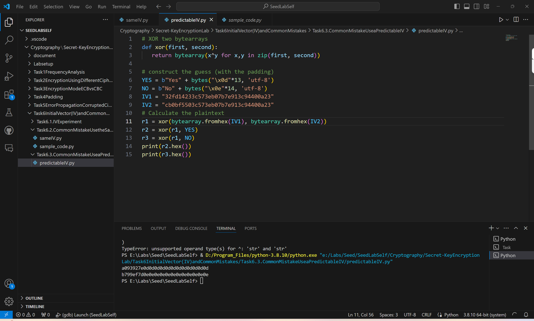Switch to the DEBUG CONSOLE panel tab
534x321 pixels.
tap(191, 228)
